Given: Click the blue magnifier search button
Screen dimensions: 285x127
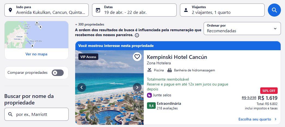Looking at the screenshot, I should point(274,10).
